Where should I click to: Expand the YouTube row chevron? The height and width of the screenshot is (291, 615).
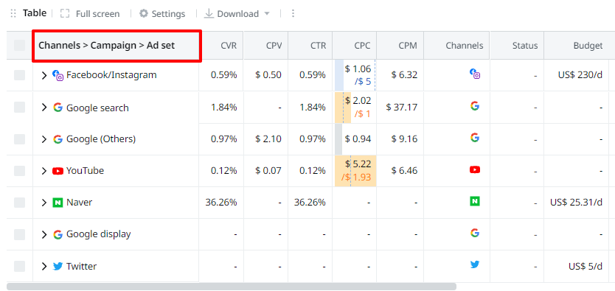click(x=44, y=171)
